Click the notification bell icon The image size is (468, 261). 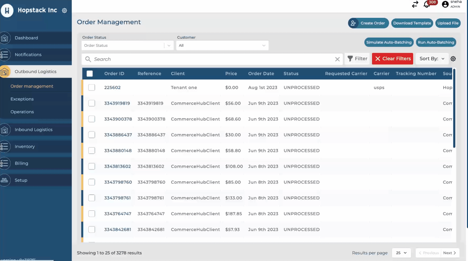427,4
